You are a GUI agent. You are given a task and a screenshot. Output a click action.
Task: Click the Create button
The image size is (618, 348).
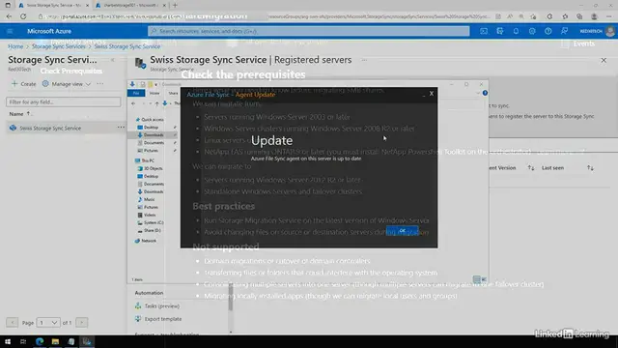click(23, 84)
